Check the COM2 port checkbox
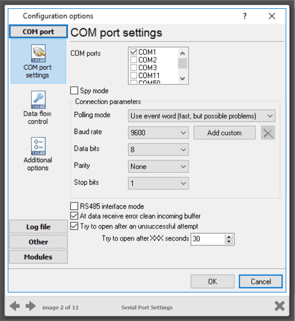Screen dimensions: 295x321 coord(134,60)
